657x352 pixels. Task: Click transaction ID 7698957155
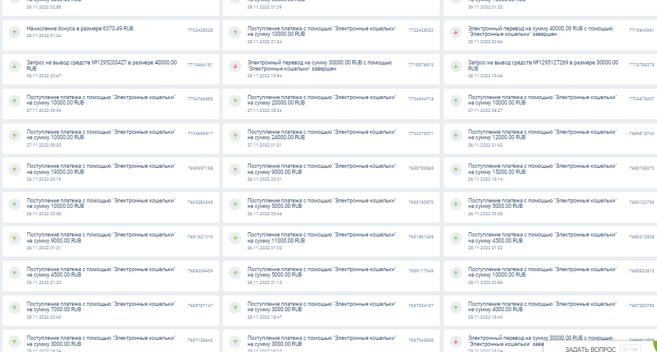point(200,168)
